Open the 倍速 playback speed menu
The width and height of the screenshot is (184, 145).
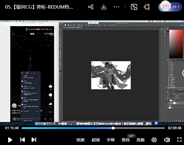tap(80, 140)
